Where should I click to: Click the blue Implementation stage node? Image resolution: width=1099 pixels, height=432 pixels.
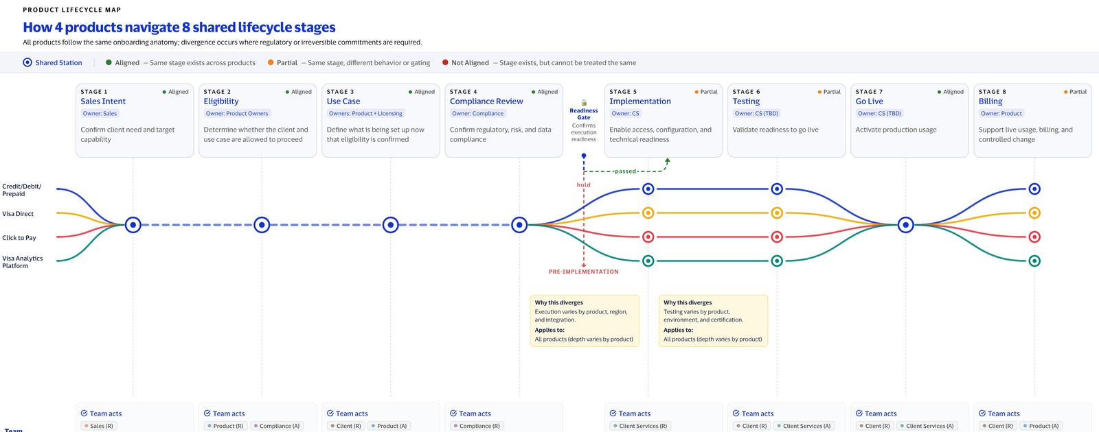click(x=648, y=189)
